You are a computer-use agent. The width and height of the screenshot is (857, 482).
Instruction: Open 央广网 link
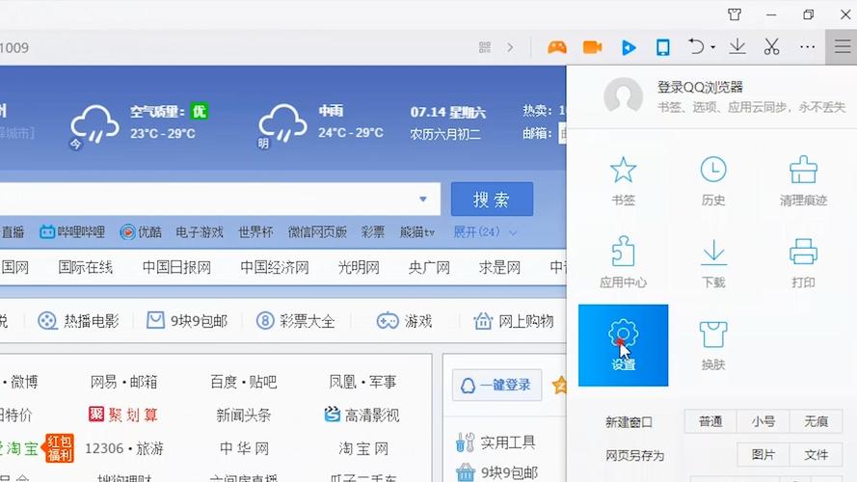[429, 267]
